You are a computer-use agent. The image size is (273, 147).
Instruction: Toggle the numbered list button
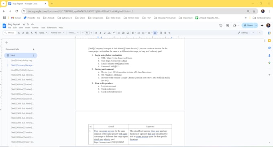pyautogui.click(x=155, y=33)
